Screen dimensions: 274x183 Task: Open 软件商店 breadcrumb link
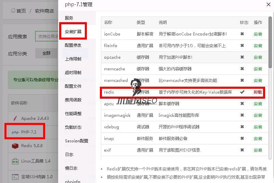click(x=44, y=11)
